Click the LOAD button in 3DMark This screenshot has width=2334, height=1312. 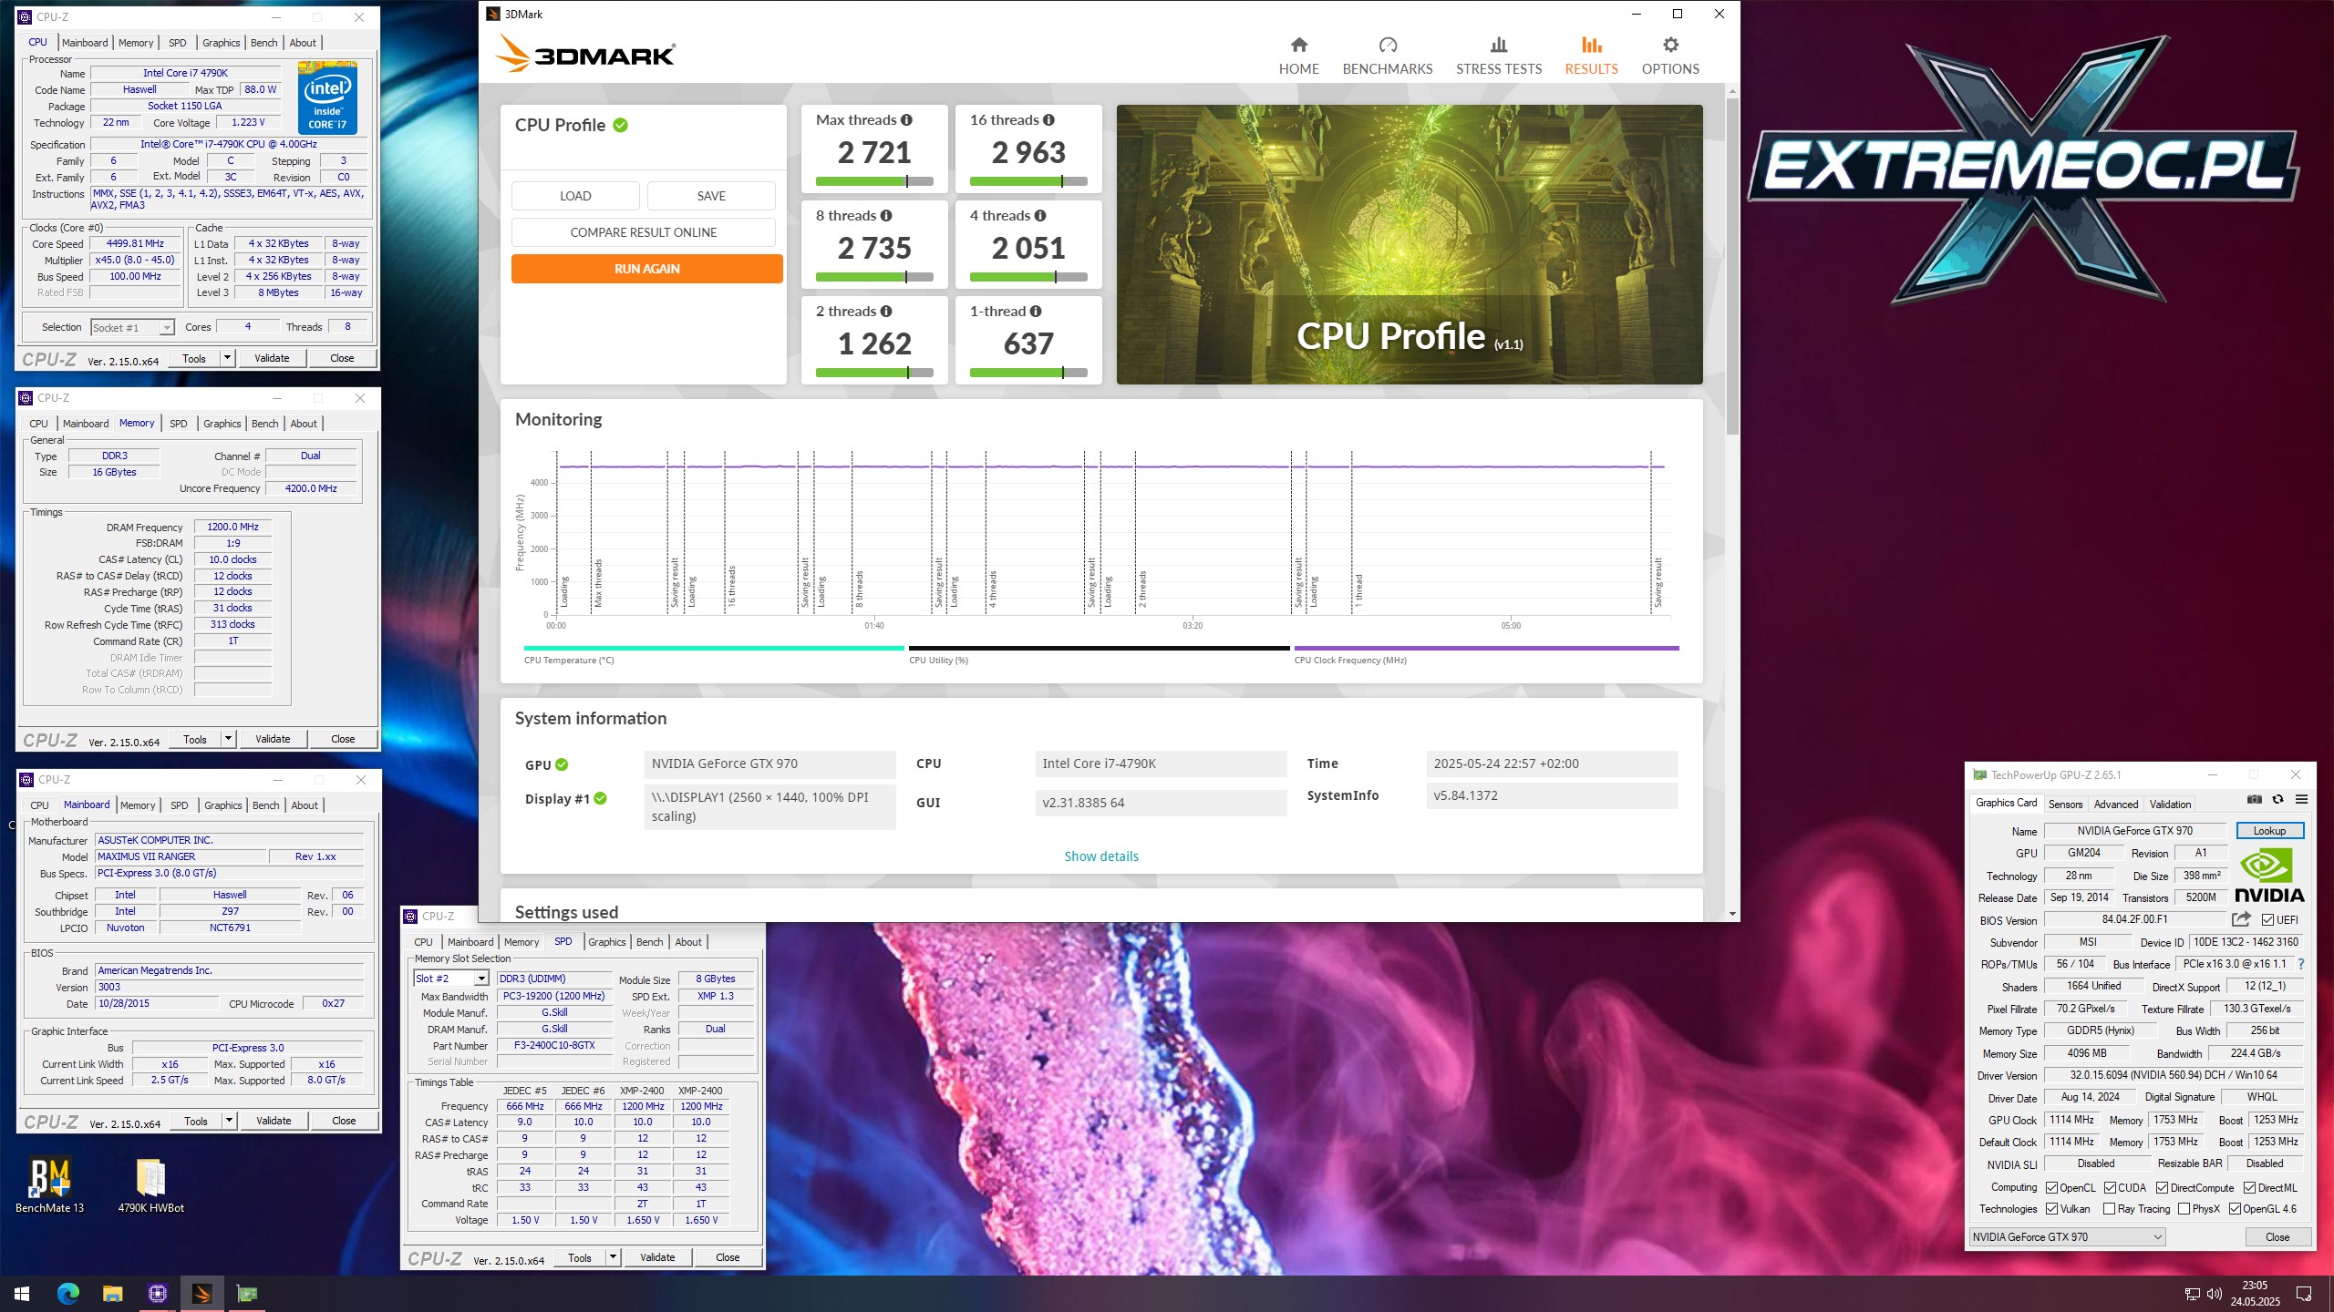point(574,196)
